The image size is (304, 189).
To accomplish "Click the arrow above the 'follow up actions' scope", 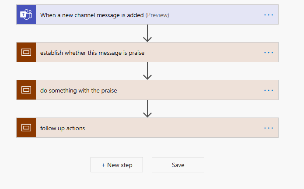I will click(x=147, y=109).
